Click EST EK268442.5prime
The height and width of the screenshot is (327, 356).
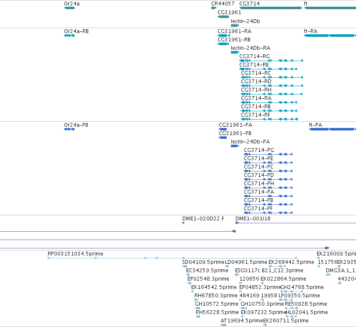[x=277, y=266]
